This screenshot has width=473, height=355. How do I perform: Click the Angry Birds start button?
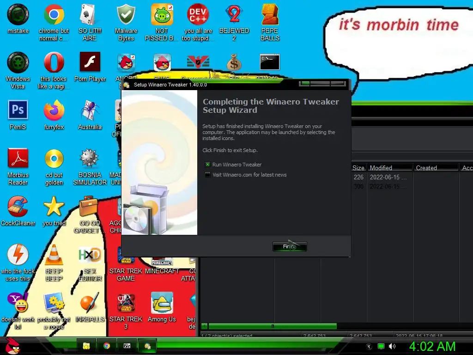(x=12, y=346)
